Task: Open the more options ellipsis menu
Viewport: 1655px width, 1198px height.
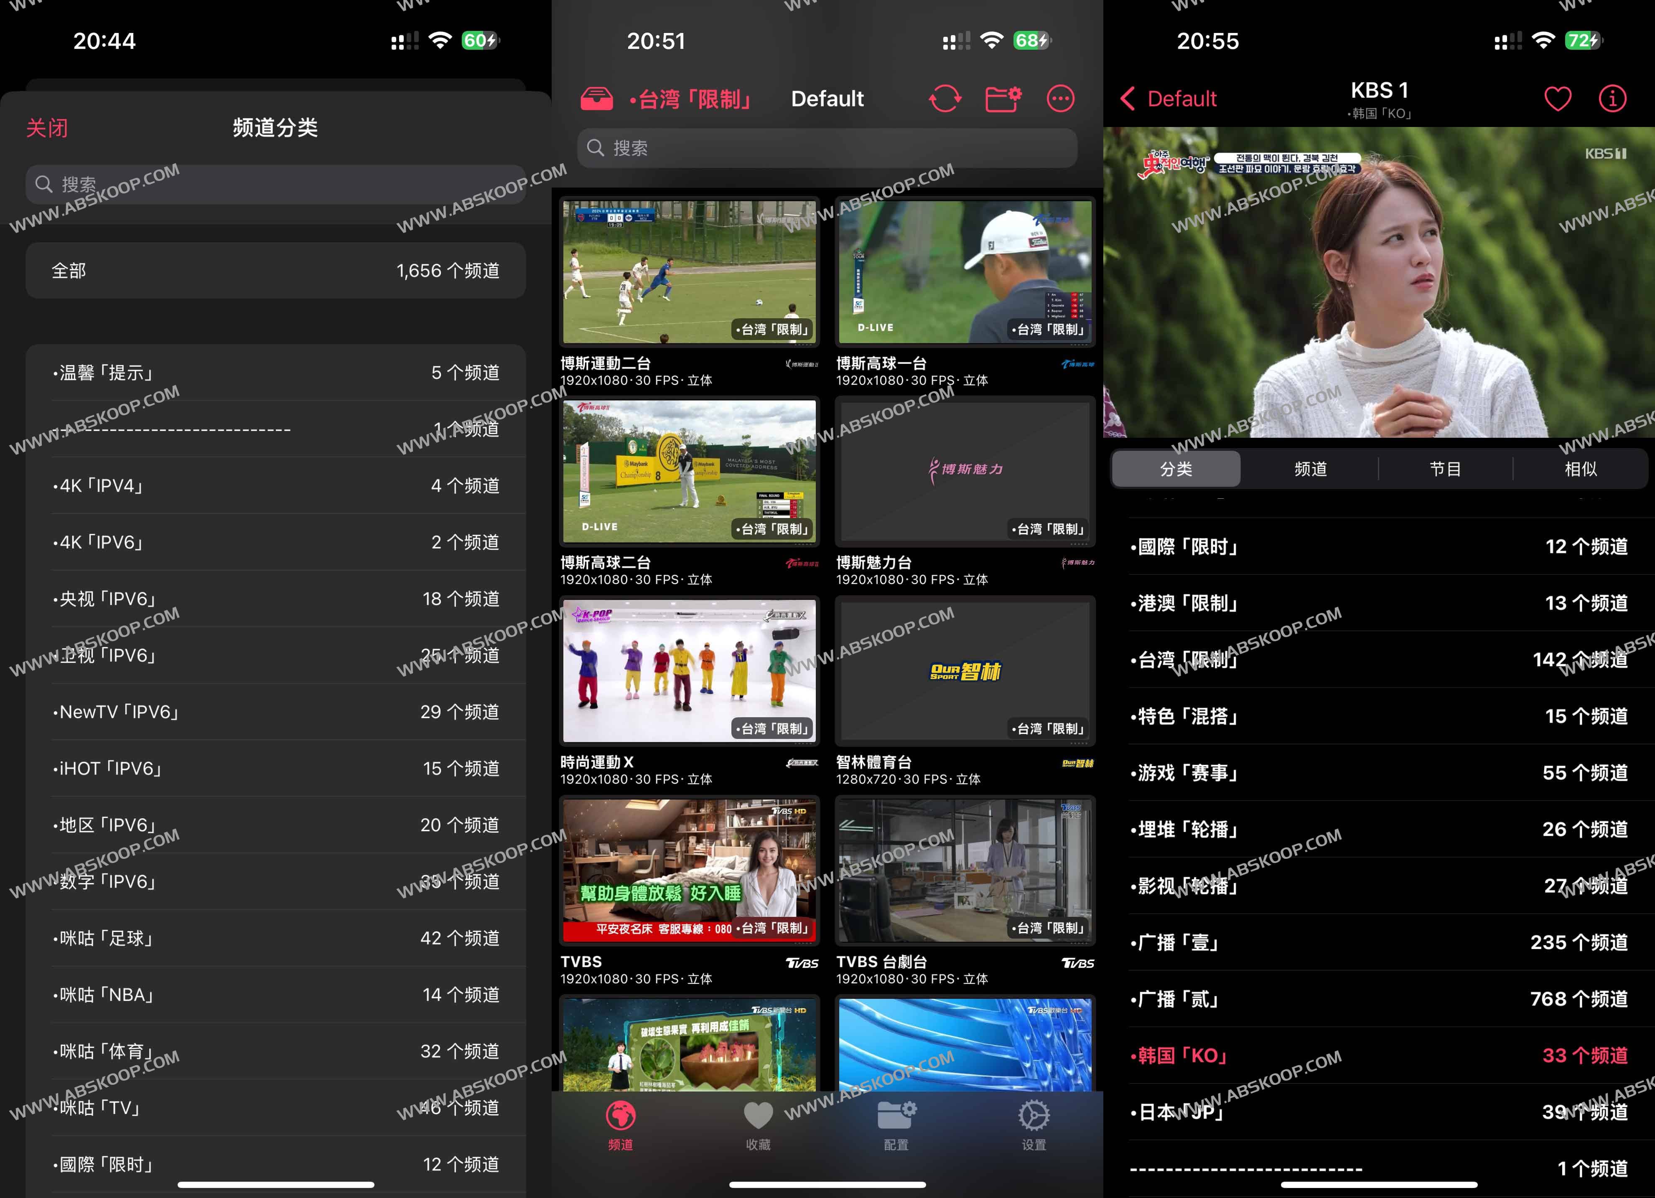Action: click(1060, 98)
